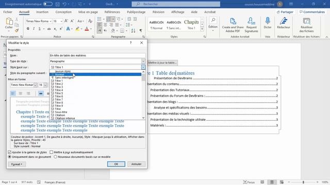Apply subscript formatting

(55, 29)
